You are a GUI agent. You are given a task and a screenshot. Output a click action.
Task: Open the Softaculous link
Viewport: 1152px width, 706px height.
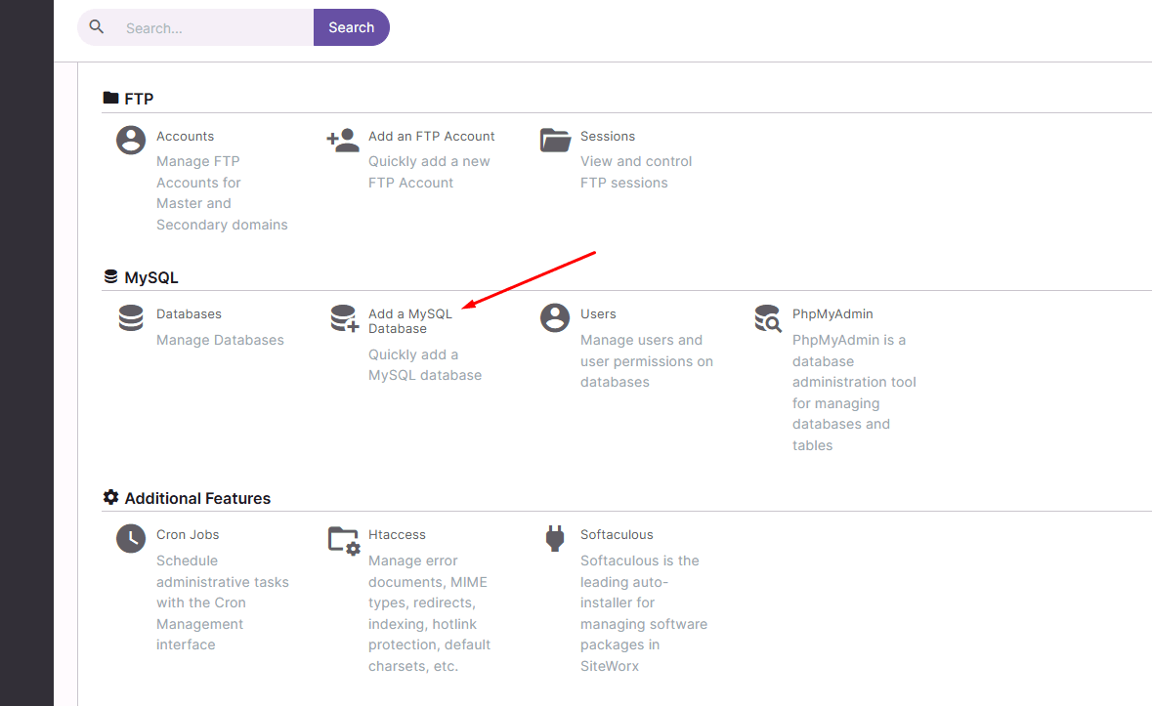(x=617, y=535)
